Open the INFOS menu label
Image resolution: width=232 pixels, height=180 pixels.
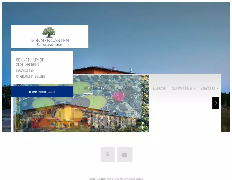click(x=139, y=88)
